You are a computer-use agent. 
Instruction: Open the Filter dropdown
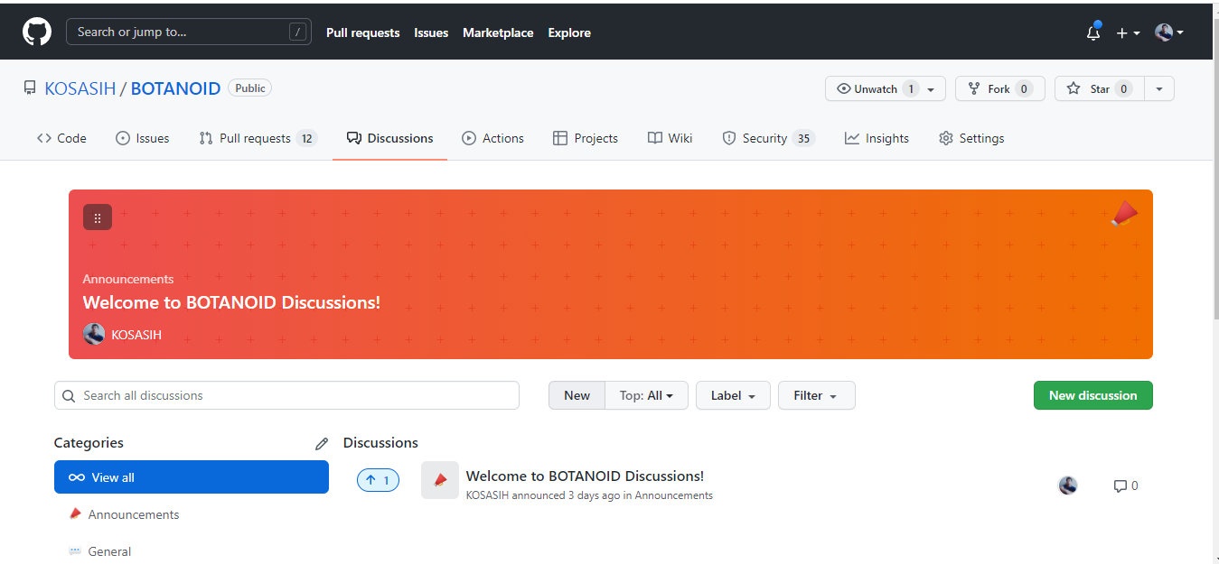816,395
